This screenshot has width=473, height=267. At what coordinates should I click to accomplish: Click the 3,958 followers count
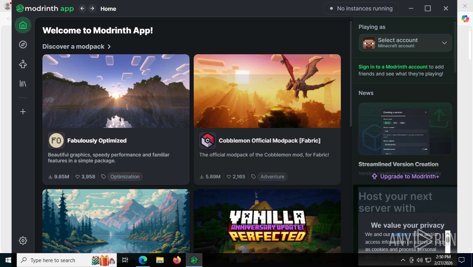tap(85, 177)
